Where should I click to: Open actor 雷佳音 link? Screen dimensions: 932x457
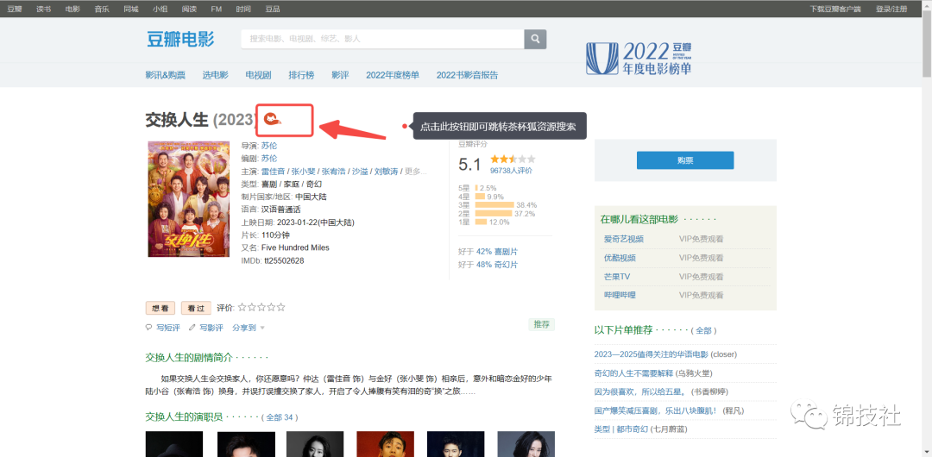coord(274,171)
